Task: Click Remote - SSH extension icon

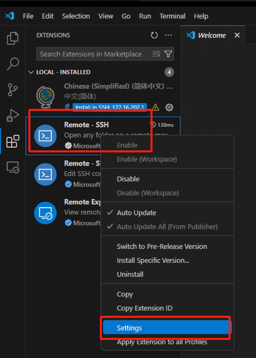Action: [45, 136]
